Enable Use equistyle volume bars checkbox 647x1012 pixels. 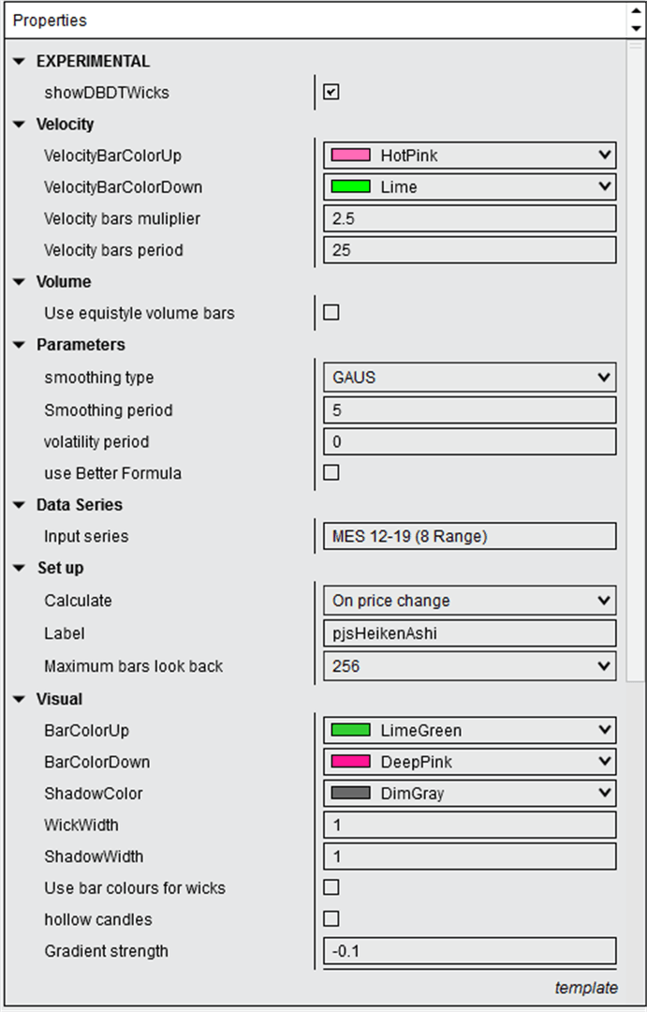point(331,313)
